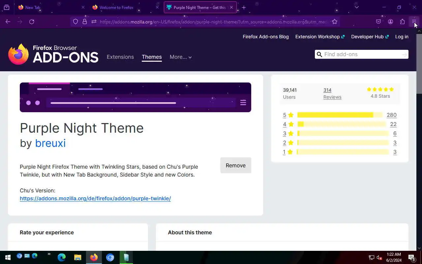Click the 3-star rating bar
Image resolution: width=422 pixels, height=264 pixels.
pos(343,133)
